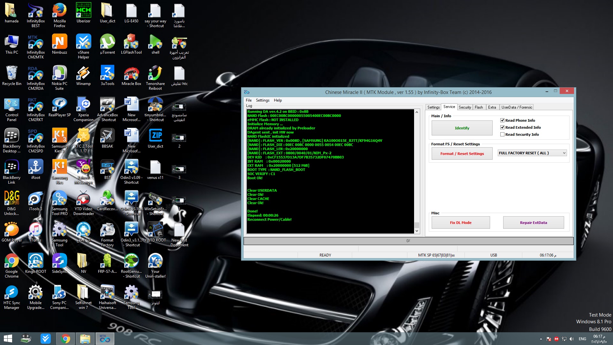Open 3uTools desktop icon
Screen dimensions: 613x345
(107, 75)
